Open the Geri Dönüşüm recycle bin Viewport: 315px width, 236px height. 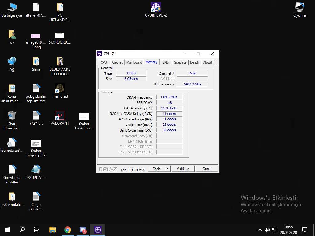(x=12, y=116)
